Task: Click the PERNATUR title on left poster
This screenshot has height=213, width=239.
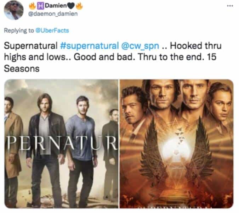Action: click(62, 143)
